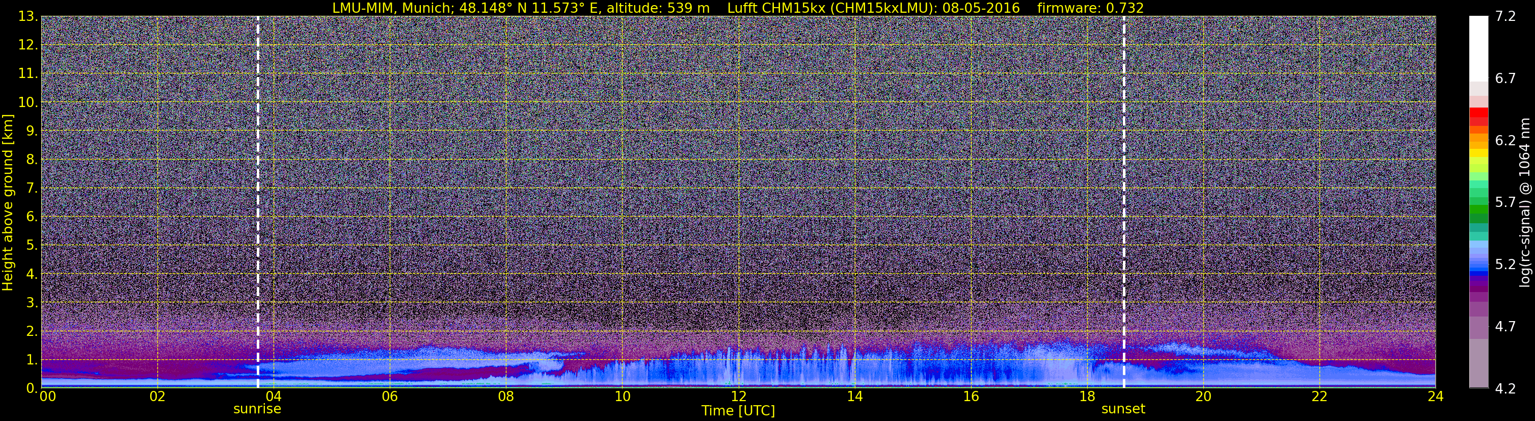The width and height of the screenshot is (1535, 421).
Task: Click the 'Height above ground [km]' axis label
Action: [8, 202]
